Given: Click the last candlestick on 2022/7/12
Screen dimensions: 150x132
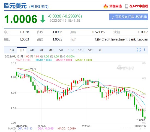Looking at the screenshot, I should coord(145,117).
